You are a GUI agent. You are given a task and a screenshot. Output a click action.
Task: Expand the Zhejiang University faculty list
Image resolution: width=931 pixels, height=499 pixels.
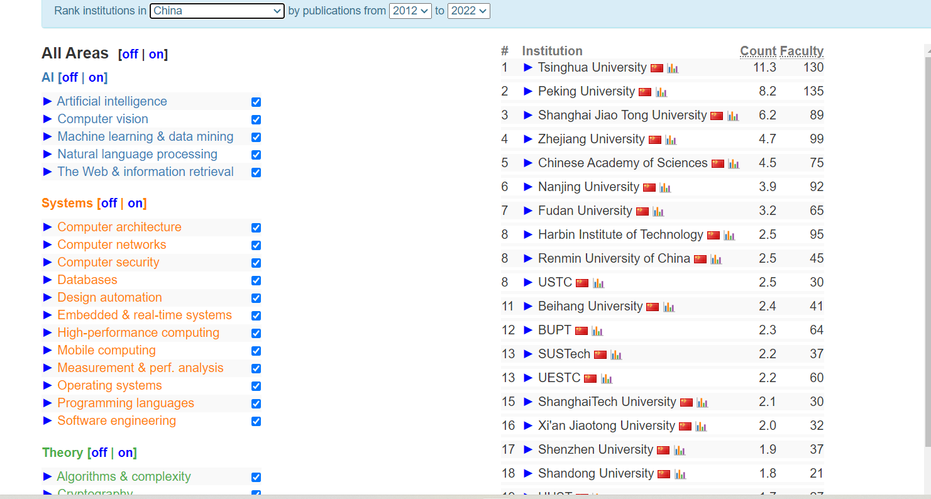528,139
